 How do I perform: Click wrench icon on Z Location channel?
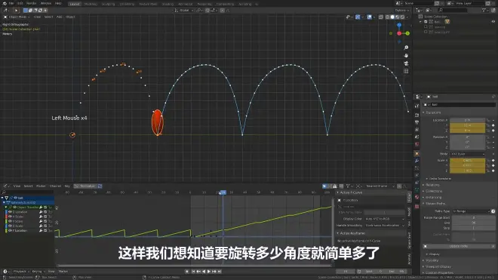[x=41, y=212]
